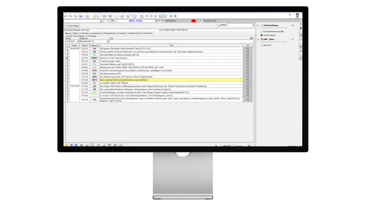This screenshot has height=206, width=366.
Task: Click patient name Müller, Anette
Action: point(135,21)
